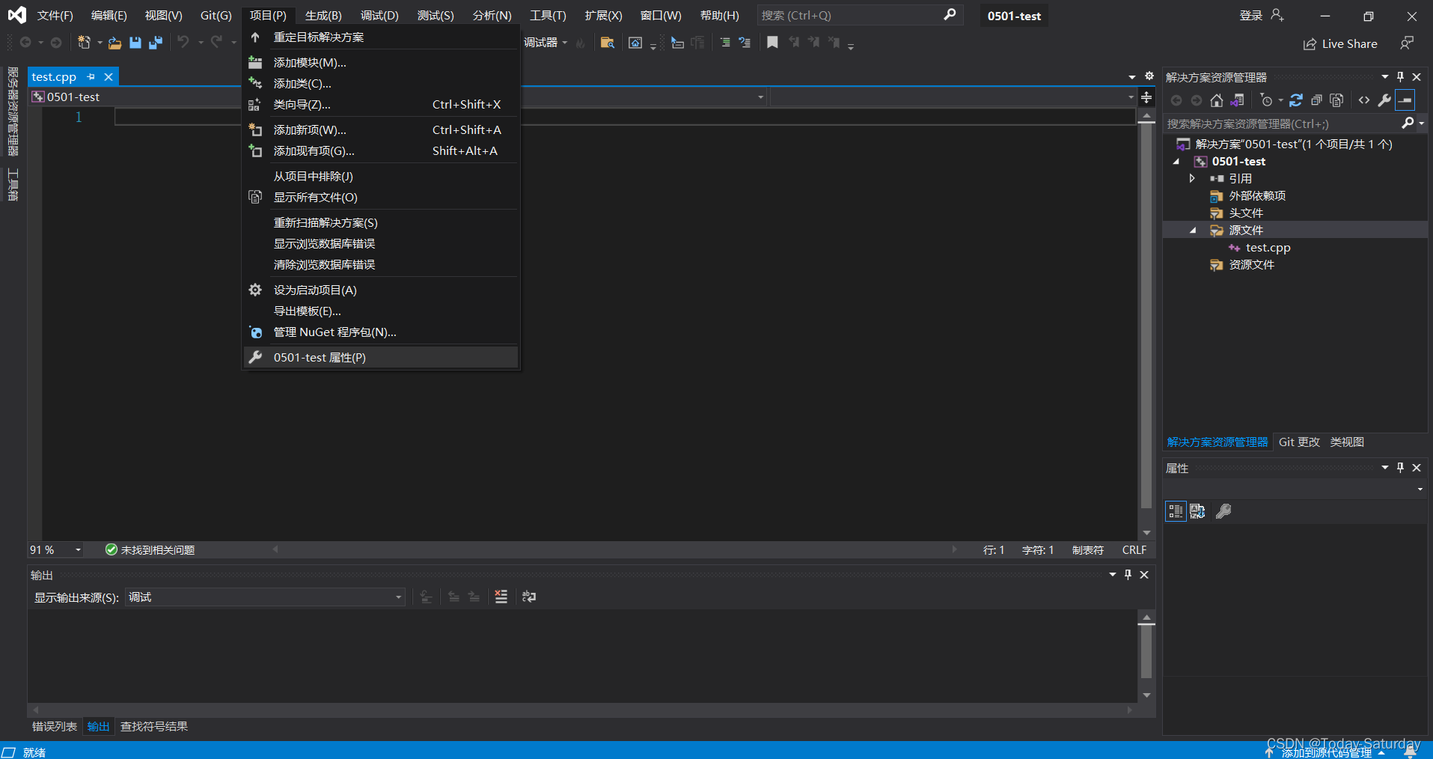Toggle auto-hide pin of Output panel
The image size is (1433, 759).
click(x=1128, y=575)
